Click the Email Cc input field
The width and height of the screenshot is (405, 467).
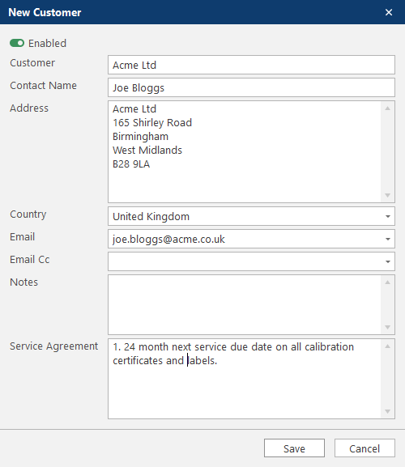245,261
